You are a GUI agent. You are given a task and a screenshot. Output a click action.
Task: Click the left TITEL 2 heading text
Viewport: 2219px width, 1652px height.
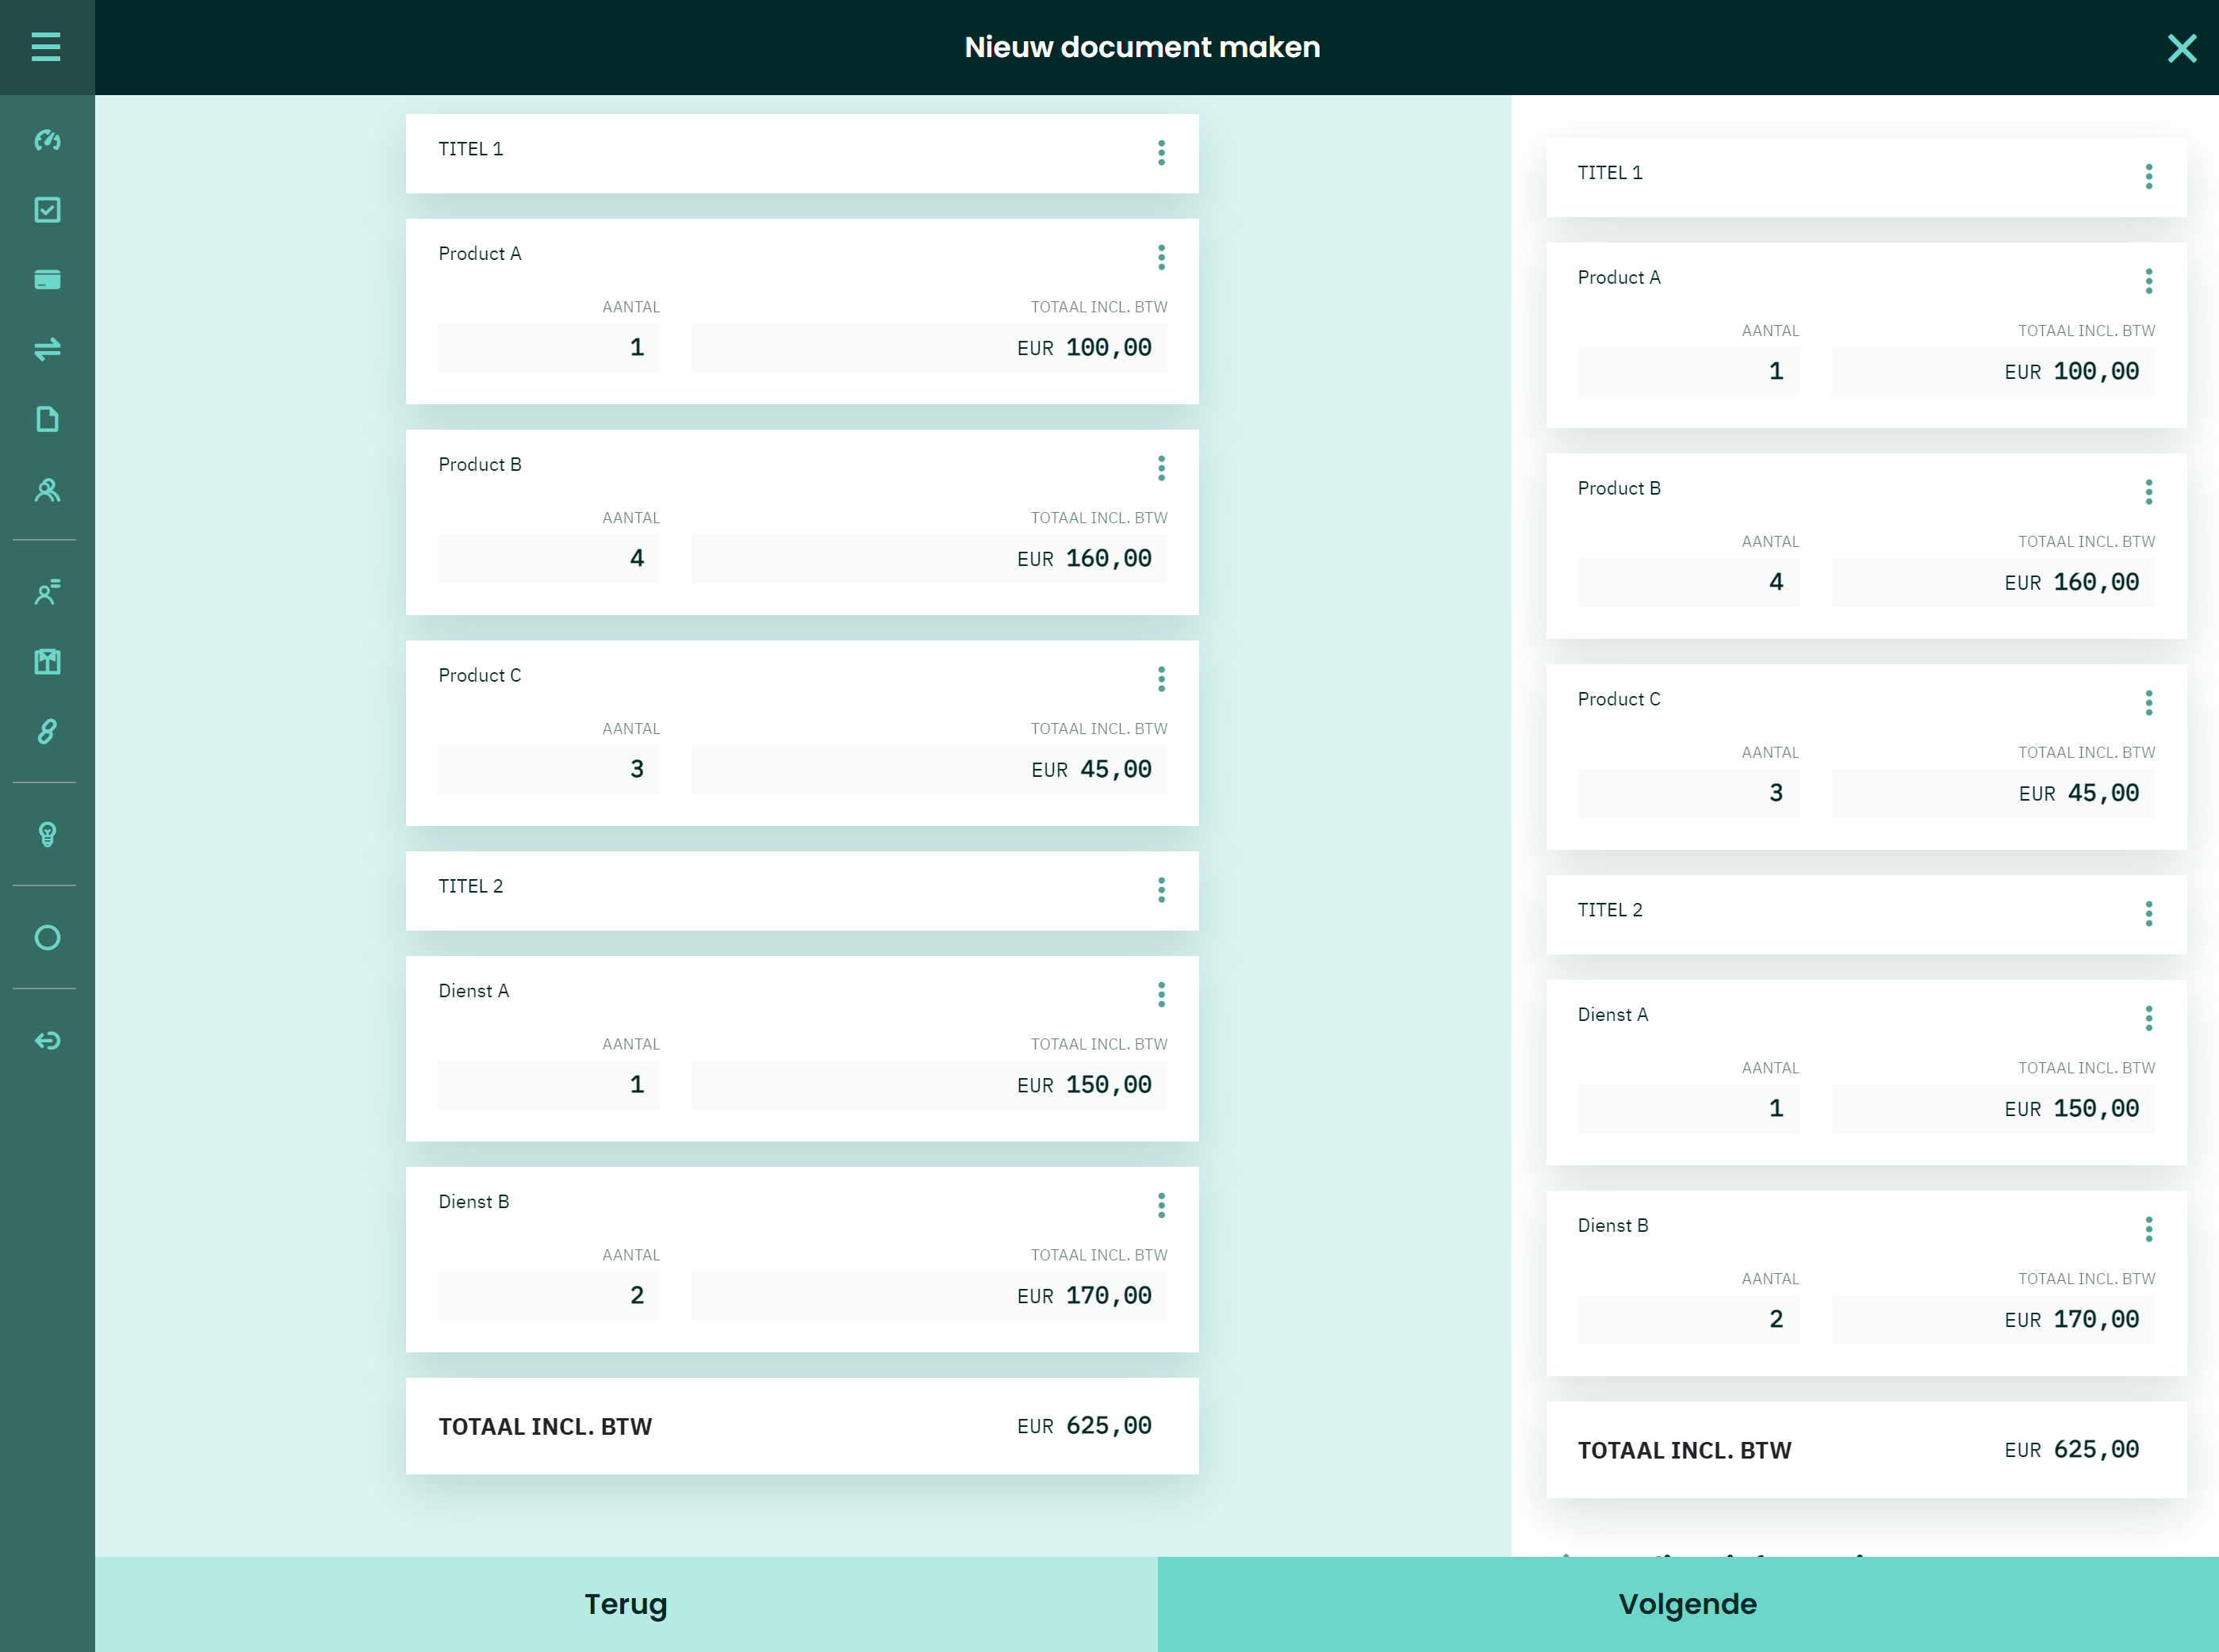(470, 886)
